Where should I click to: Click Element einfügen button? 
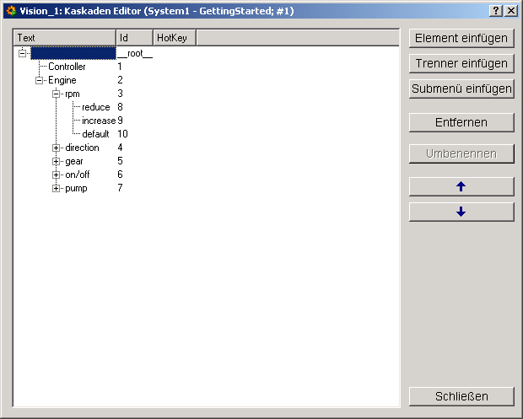click(461, 38)
